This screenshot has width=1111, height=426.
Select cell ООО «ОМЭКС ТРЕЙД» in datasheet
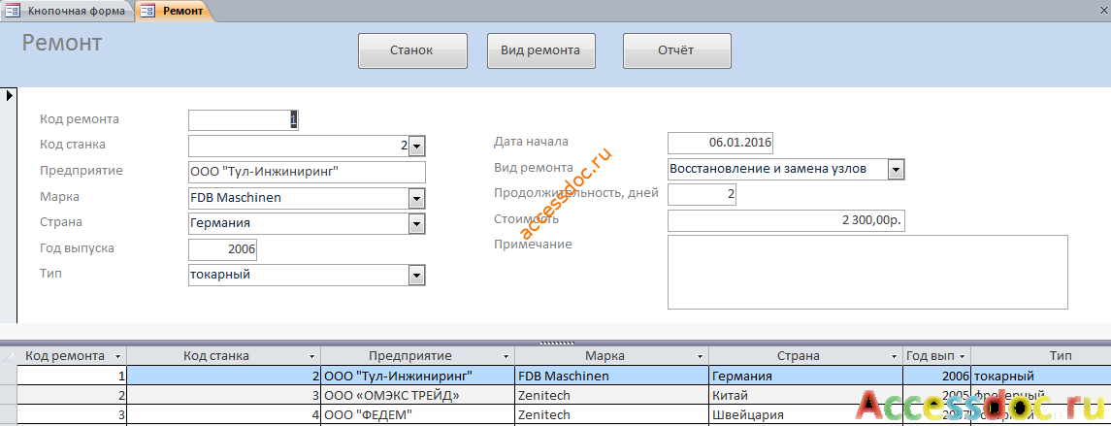point(418,395)
